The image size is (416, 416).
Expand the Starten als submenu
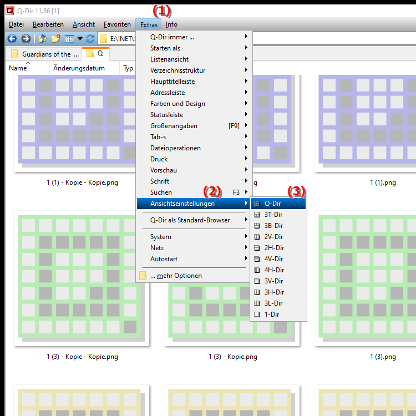pyautogui.click(x=193, y=48)
